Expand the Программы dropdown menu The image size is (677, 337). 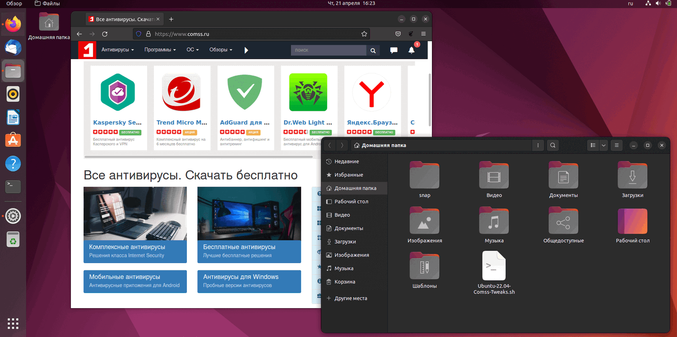coord(160,50)
